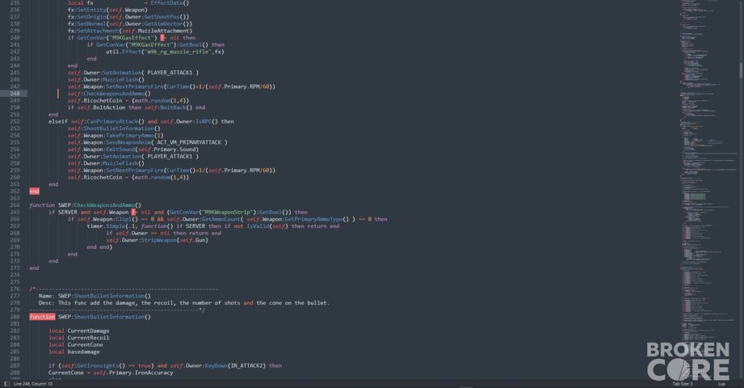Click 'ACT_VM_PRIMARYATTACK' on line 255
This screenshot has width=744, height=388.
[x=189, y=142]
